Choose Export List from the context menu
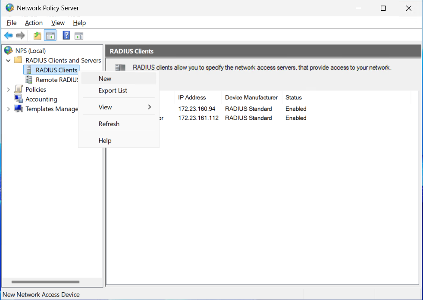423x300 pixels. click(x=119, y=90)
